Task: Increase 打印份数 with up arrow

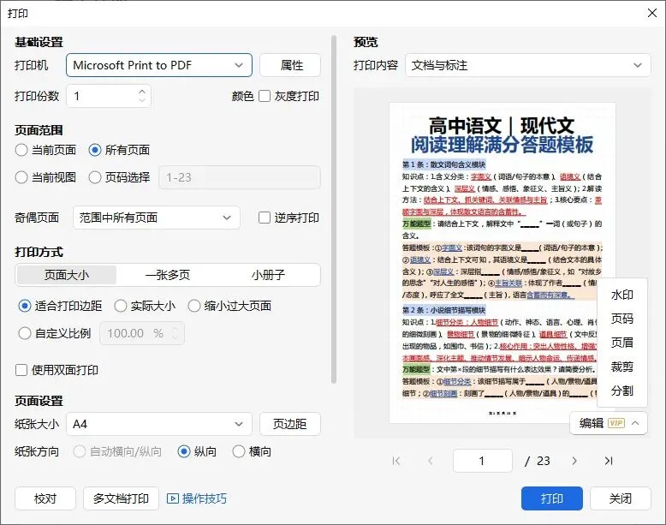Action: 142,92
